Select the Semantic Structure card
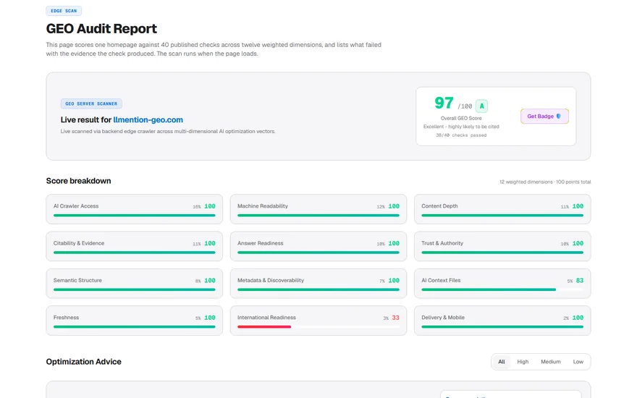Screen dimensions: 637x398 click(134, 284)
